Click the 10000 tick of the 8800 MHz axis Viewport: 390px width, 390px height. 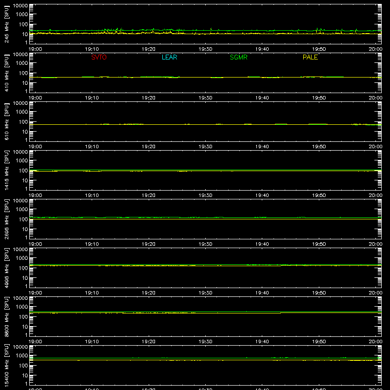pyautogui.click(x=20, y=298)
